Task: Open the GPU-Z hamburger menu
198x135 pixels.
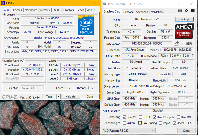Action: [x=193, y=10]
